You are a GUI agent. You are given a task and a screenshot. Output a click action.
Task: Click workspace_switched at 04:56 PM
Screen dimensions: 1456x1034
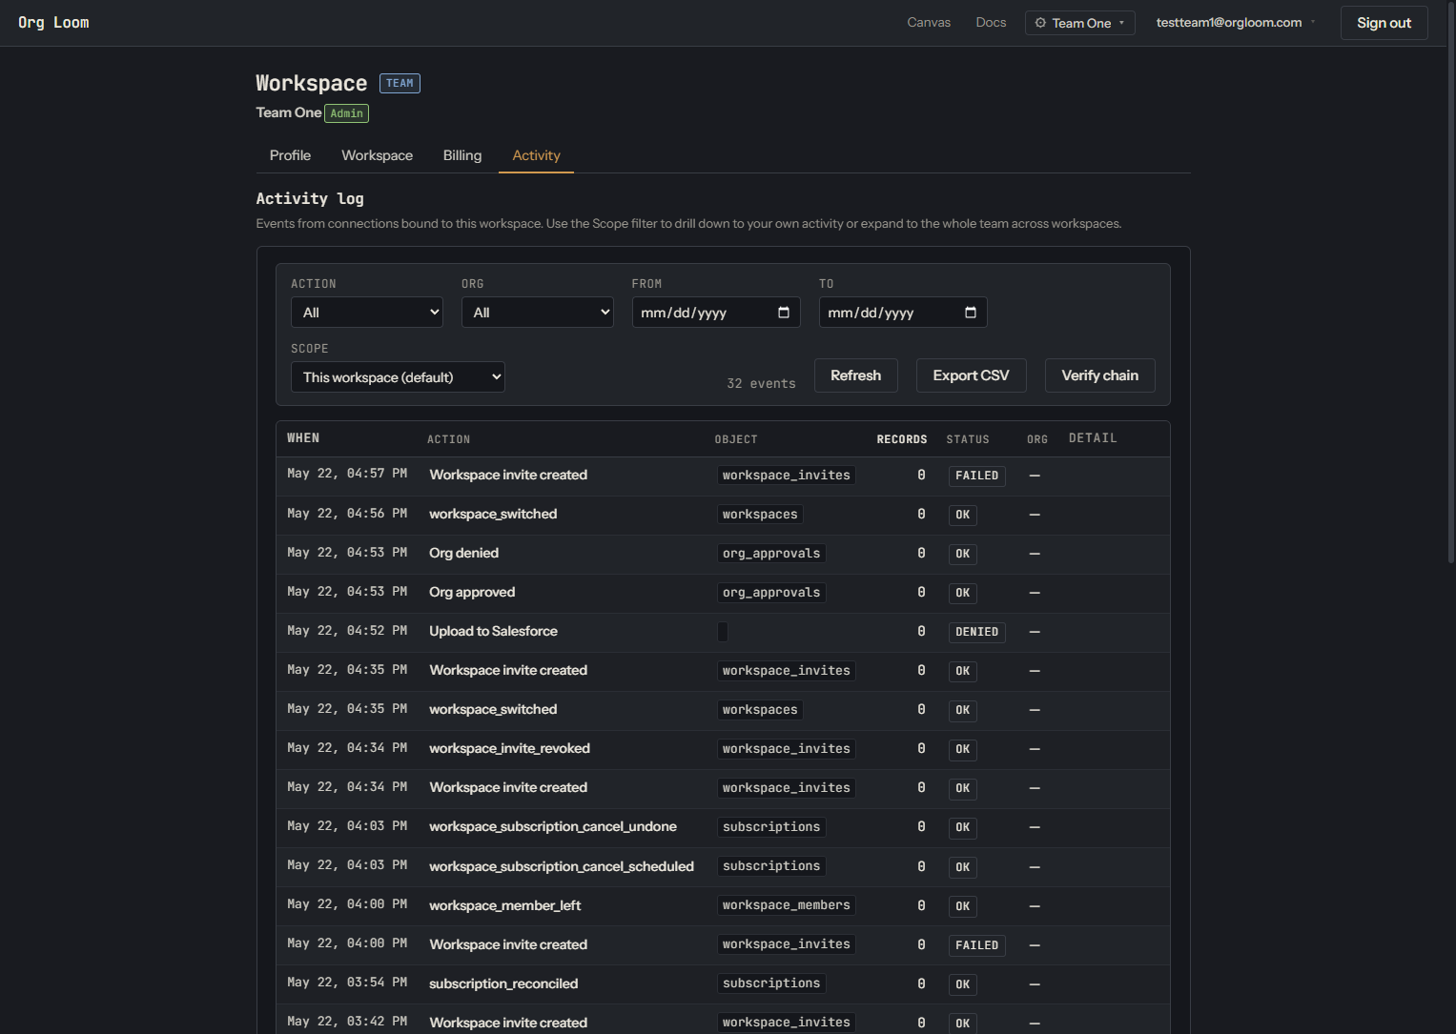[x=493, y=514]
